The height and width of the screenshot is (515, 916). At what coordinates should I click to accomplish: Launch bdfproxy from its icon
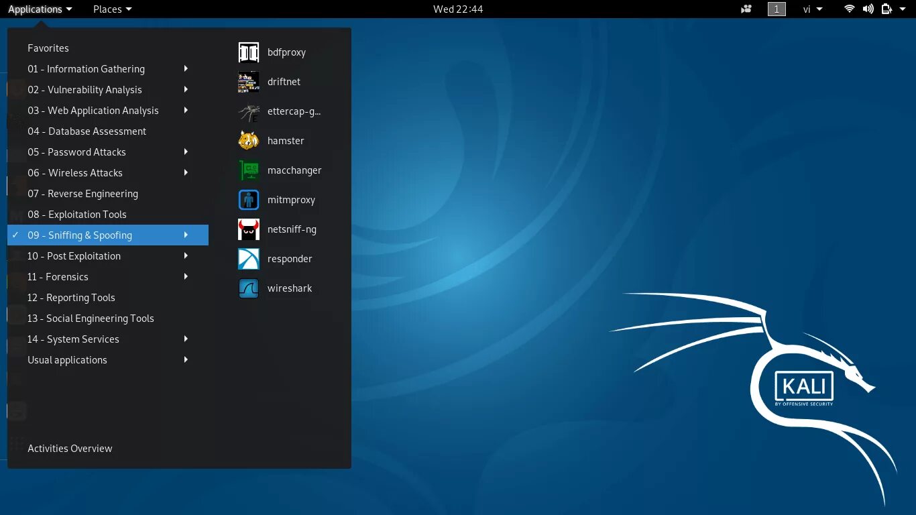point(249,52)
